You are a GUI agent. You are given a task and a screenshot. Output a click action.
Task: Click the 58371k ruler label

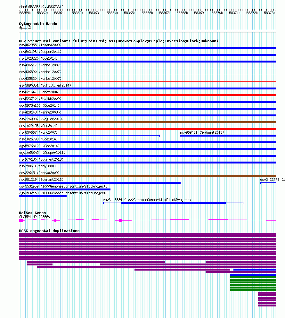point(235,13)
